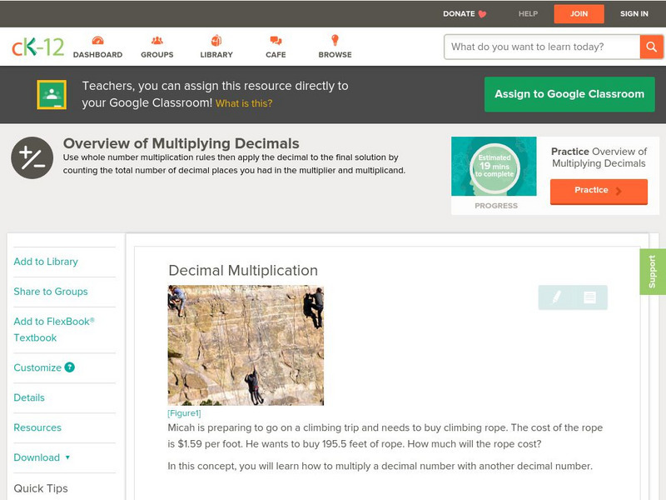Click Add to Library link
The width and height of the screenshot is (666, 500).
coord(46,262)
